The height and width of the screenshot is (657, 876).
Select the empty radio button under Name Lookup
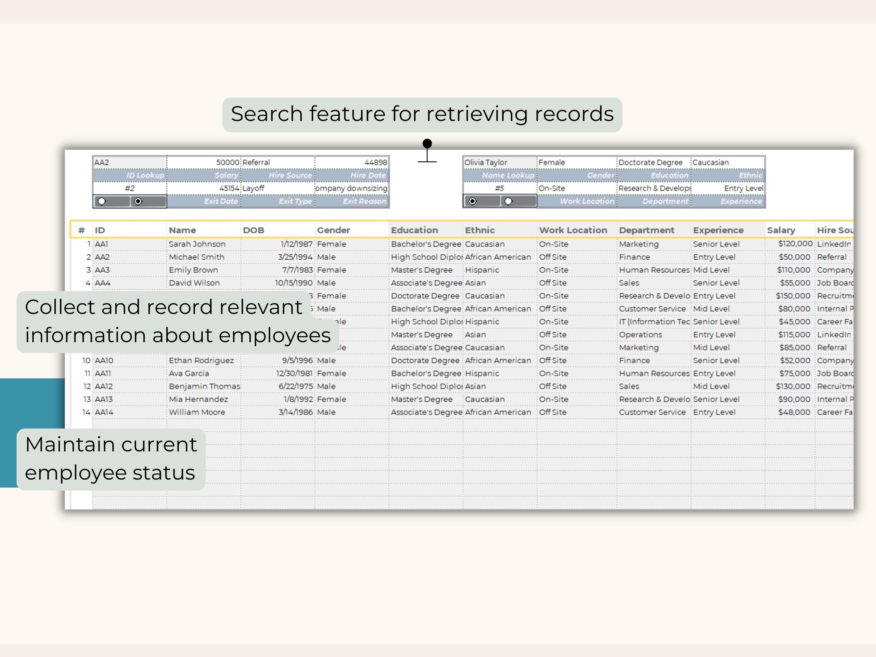coord(508,201)
